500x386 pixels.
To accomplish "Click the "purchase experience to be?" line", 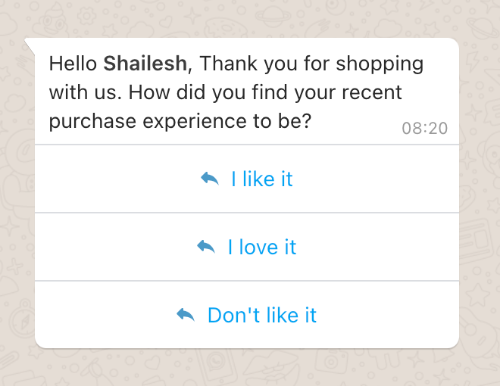I will coord(180,122).
